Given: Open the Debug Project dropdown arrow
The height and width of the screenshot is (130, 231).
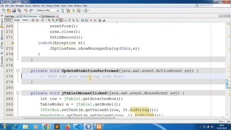Looking at the screenshot, I should coord(82,10).
